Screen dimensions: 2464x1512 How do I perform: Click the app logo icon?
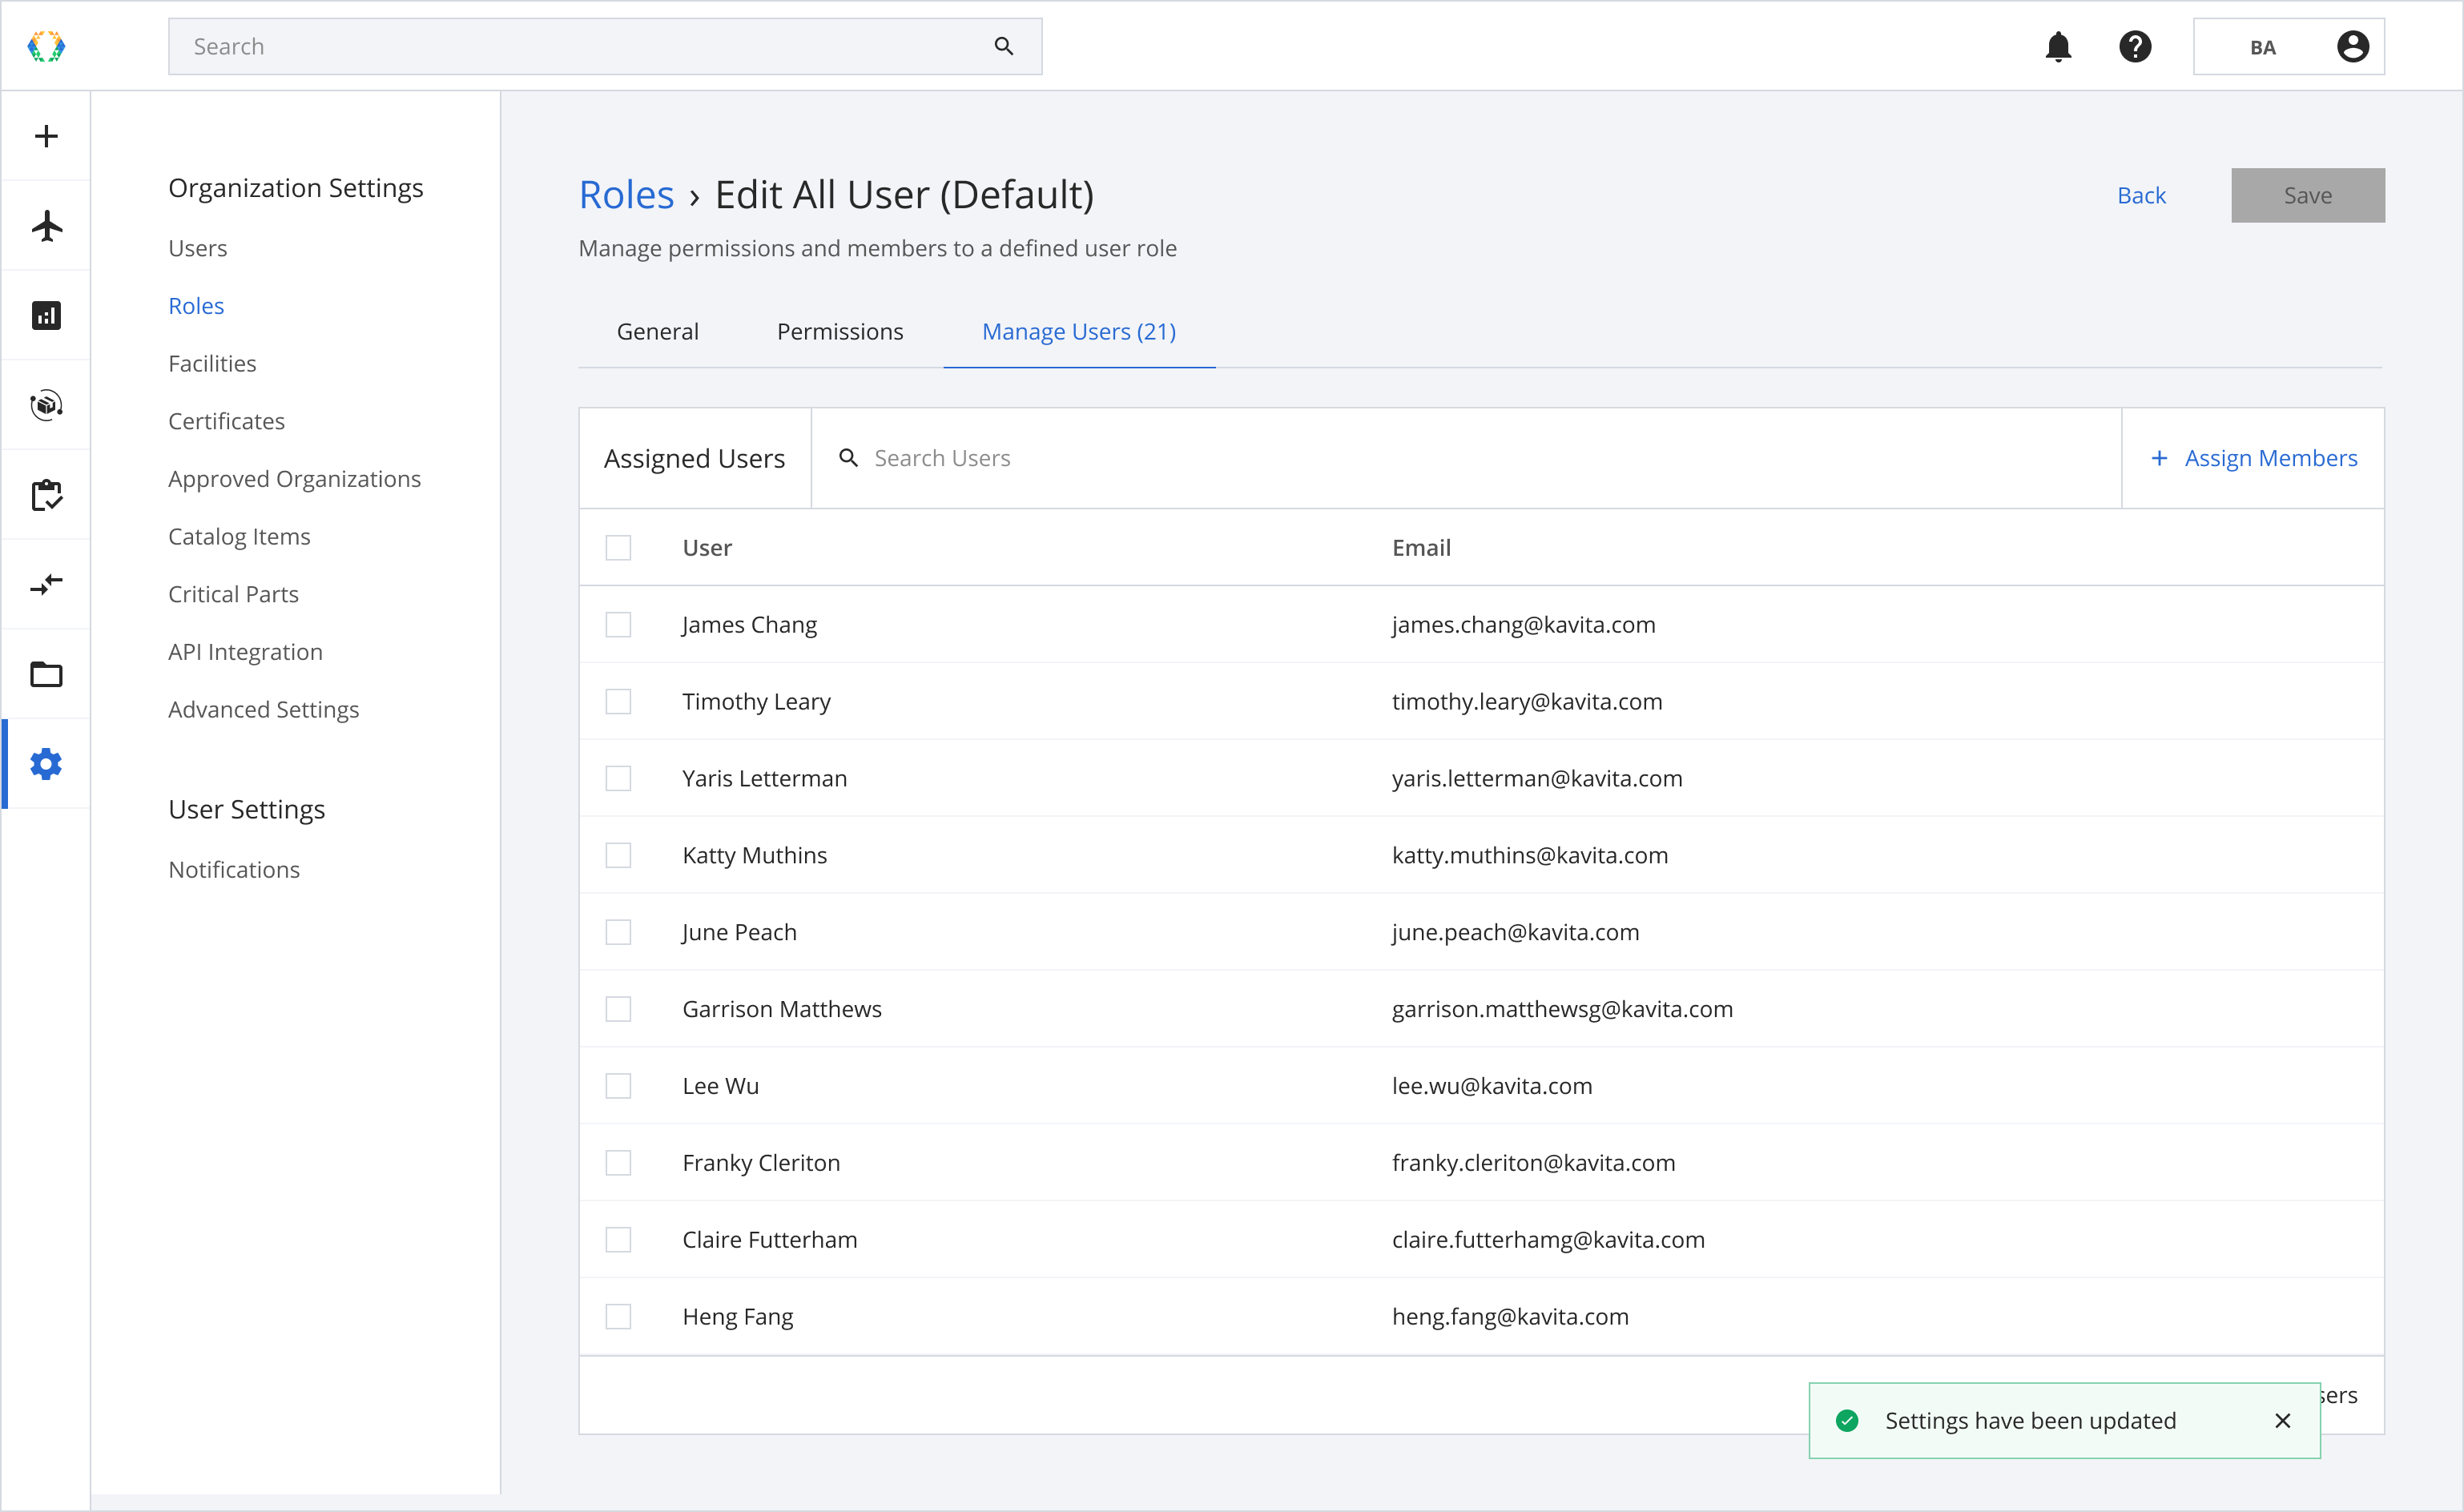(46, 46)
